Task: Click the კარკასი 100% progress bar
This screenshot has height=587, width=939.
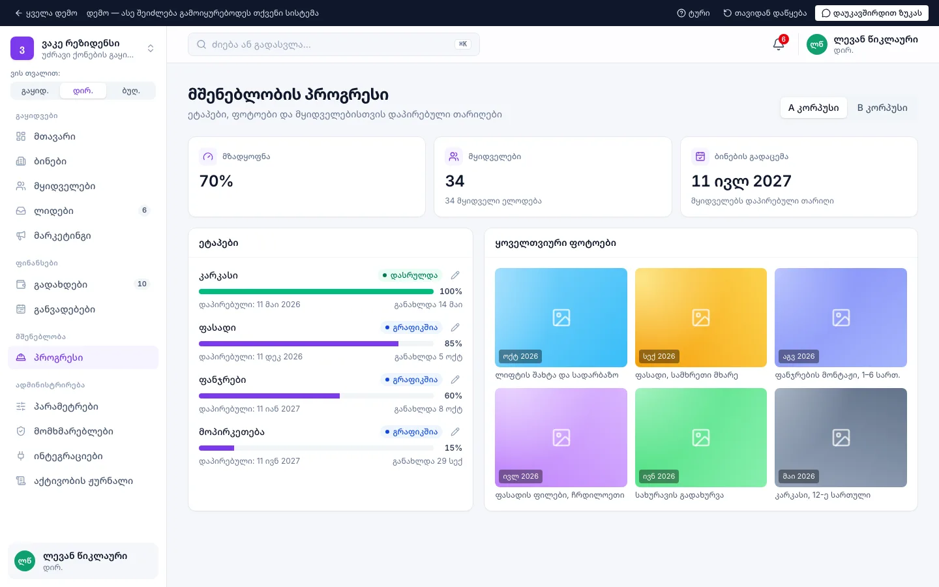Action: coord(316,292)
